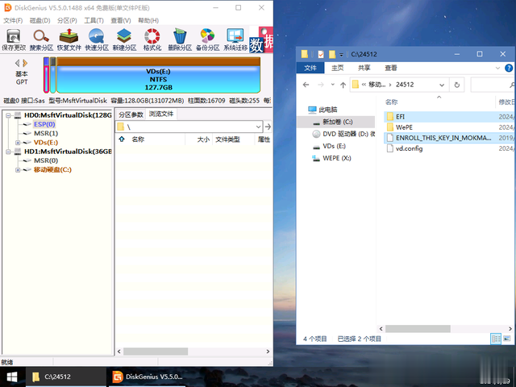
Task: Click the go arrow beside DiskGenius path box
Action: (x=268, y=127)
